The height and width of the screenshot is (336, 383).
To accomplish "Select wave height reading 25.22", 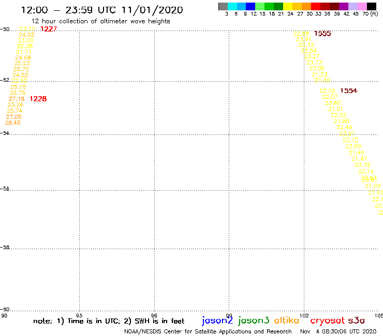I will pyautogui.click(x=22, y=63).
